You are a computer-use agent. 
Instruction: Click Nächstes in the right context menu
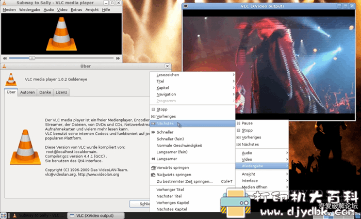click(262, 144)
